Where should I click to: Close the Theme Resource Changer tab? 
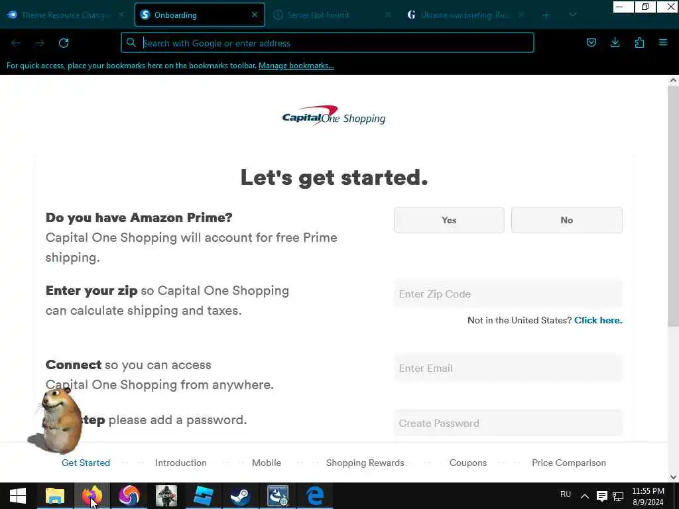121,15
